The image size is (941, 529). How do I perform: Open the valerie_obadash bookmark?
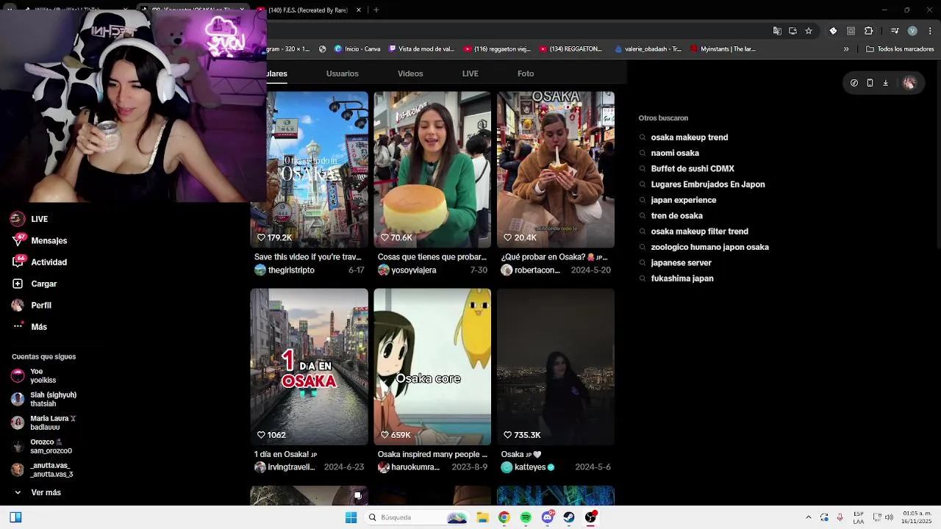click(x=648, y=49)
